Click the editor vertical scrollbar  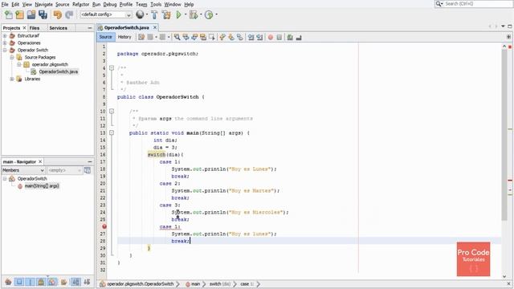504,135
